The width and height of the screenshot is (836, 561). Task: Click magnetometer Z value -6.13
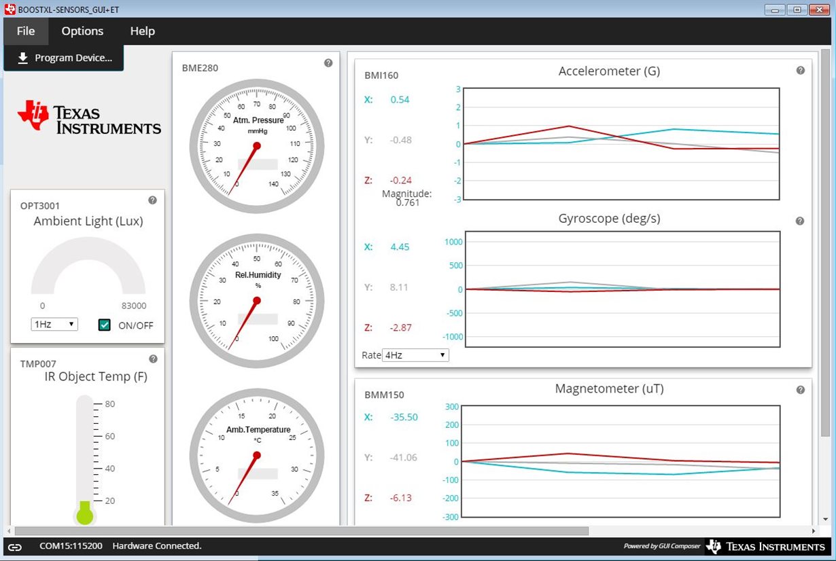click(401, 498)
